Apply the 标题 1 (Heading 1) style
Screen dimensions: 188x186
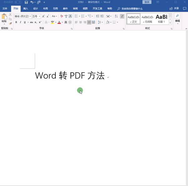point(161,19)
